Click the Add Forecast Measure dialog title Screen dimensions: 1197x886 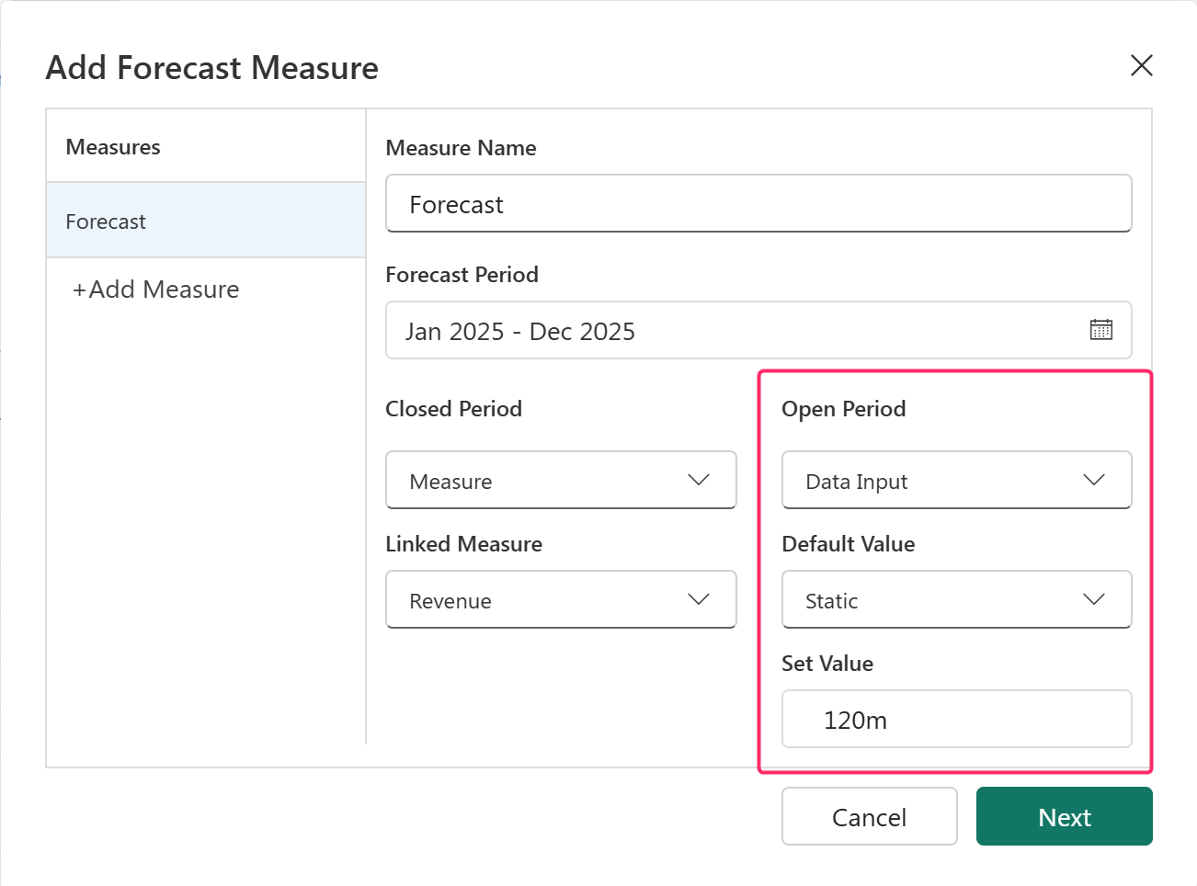coord(212,68)
